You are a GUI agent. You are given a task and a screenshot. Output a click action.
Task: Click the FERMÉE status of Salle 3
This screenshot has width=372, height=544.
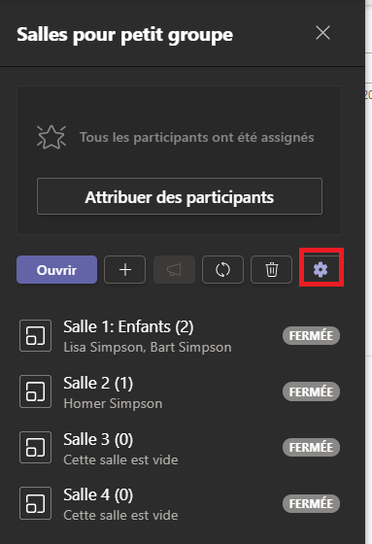click(x=311, y=447)
